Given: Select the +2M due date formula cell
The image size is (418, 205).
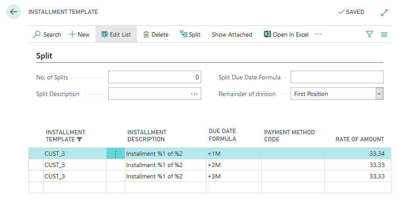Looking at the screenshot, I should (x=233, y=165).
